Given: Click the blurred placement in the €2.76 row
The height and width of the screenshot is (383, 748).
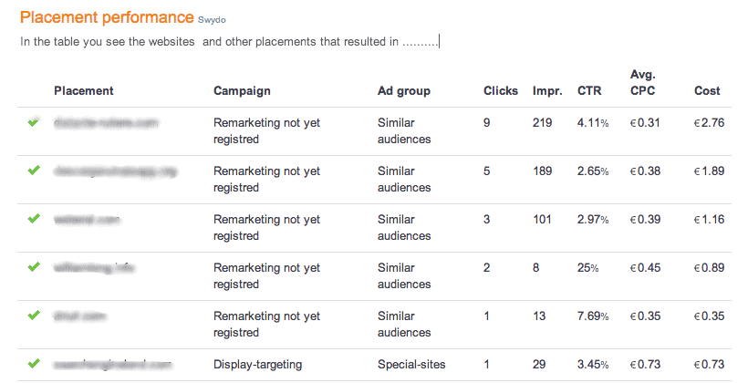Looking at the screenshot, I should [x=106, y=123].
